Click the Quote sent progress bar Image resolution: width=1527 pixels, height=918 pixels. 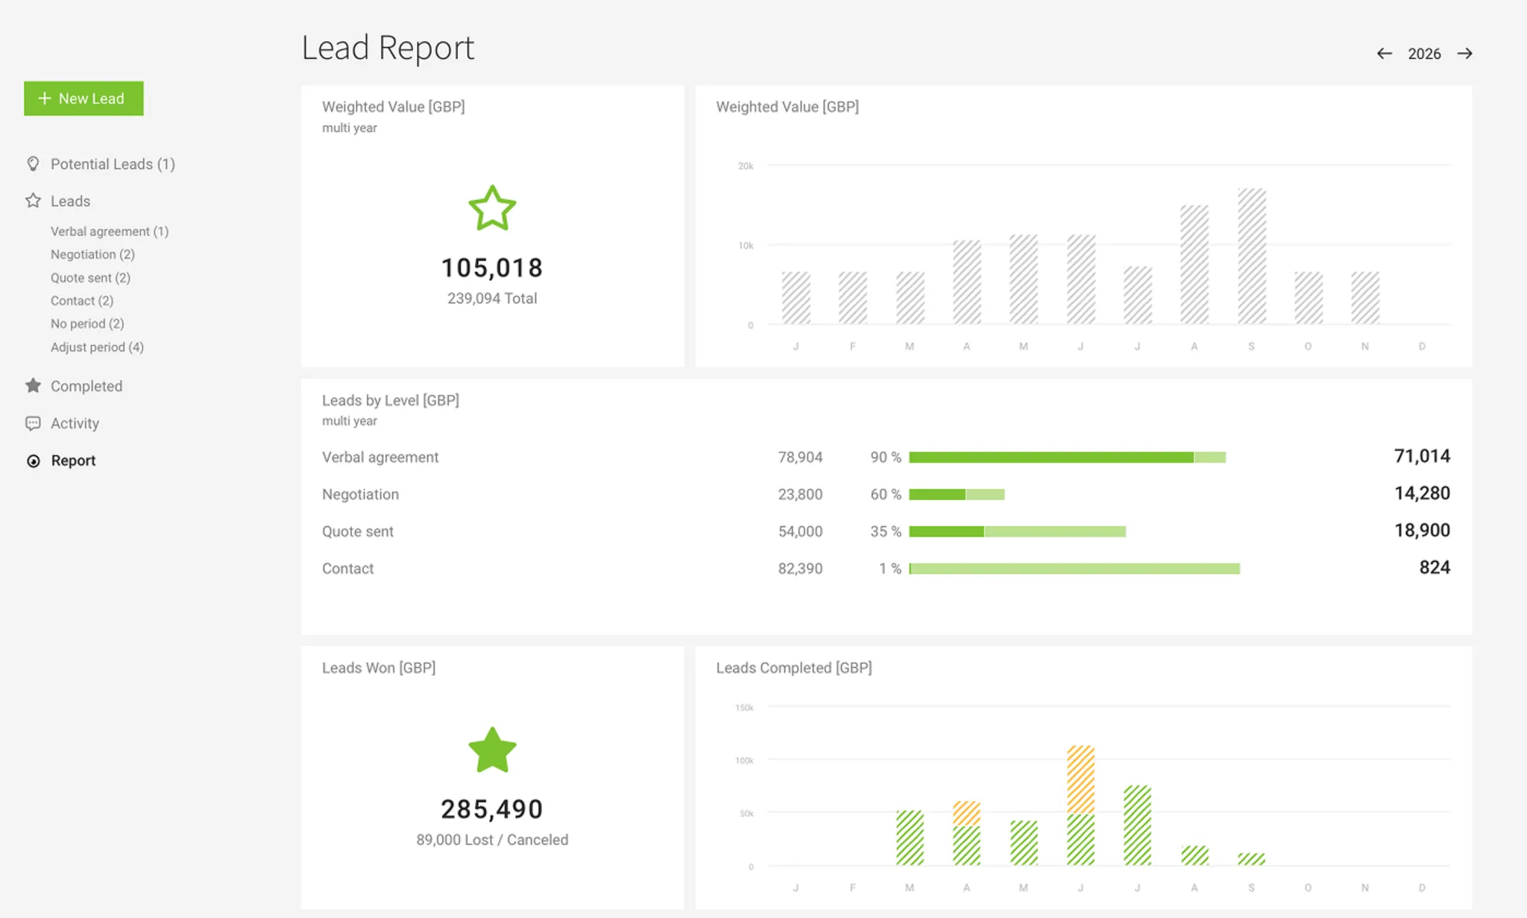1017,531
